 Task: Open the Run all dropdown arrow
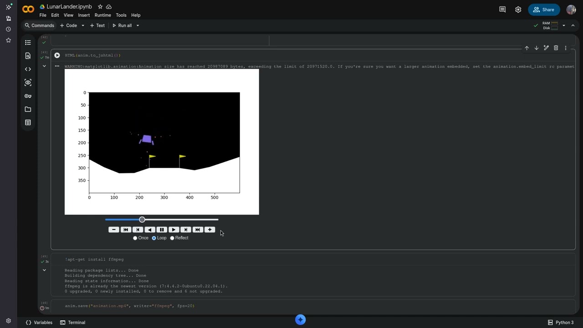tap(138, 26)
